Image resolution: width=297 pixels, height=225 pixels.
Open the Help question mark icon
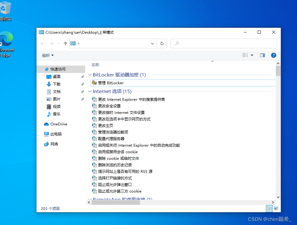tap(273, 55)
